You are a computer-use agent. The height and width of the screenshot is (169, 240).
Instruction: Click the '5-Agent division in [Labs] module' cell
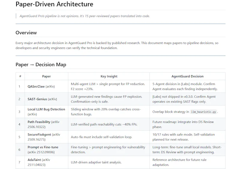pyautogui.click(x=187, y=86)
